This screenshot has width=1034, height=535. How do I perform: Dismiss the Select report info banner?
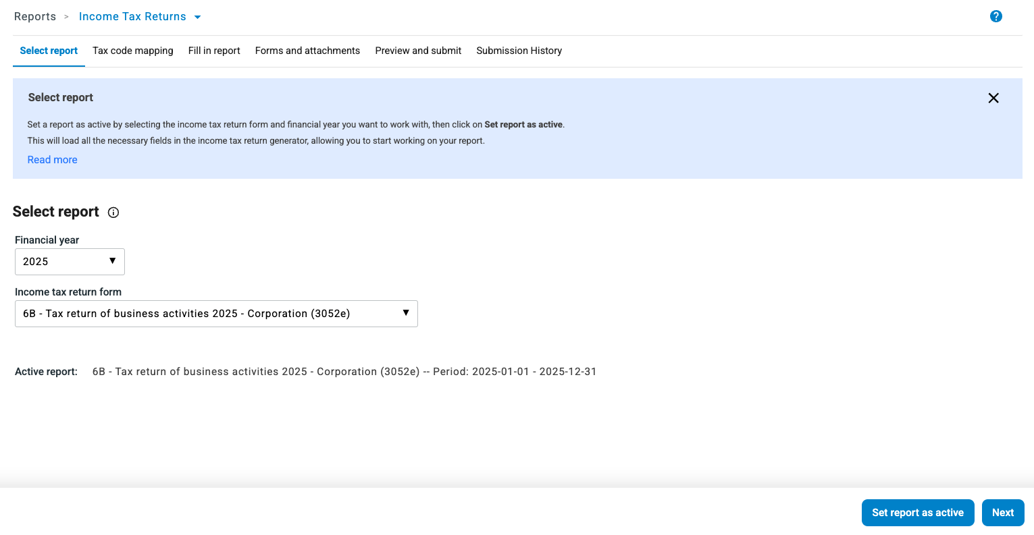pos(993,98)
